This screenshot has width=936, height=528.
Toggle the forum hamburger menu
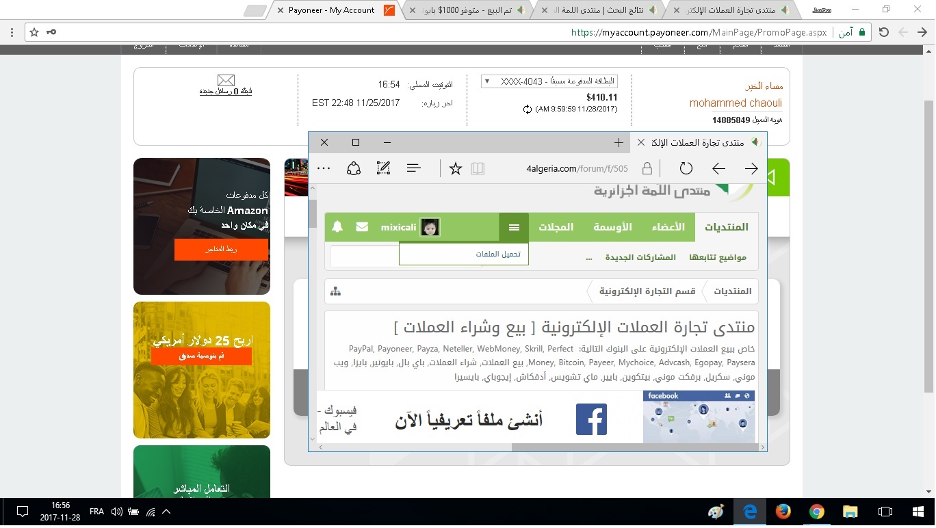click(x=514, y=227)
